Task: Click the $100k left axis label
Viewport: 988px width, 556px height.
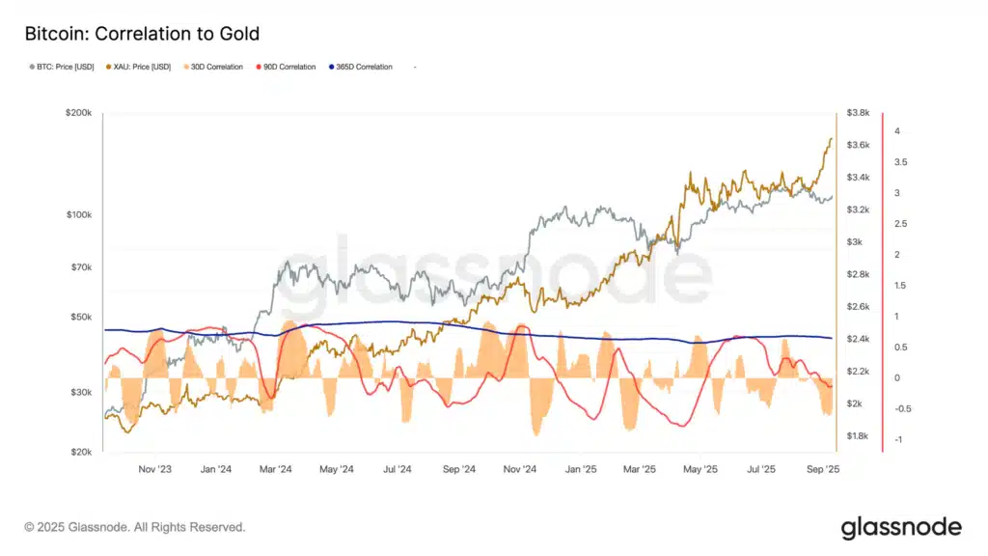Action: [x=76, y=214]
